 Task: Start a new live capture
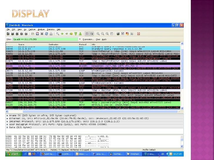(x=17, y=34)
